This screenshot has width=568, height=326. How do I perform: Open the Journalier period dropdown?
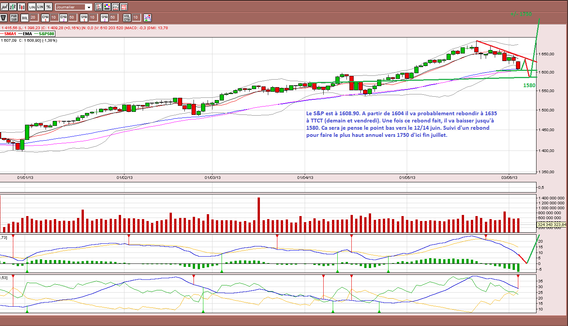coord(74,7)
